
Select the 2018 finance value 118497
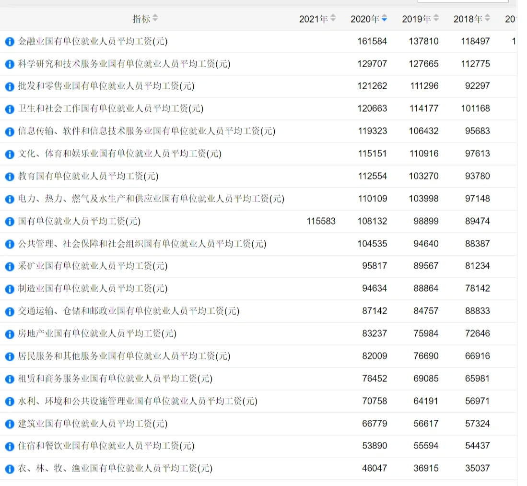[475, 41]
